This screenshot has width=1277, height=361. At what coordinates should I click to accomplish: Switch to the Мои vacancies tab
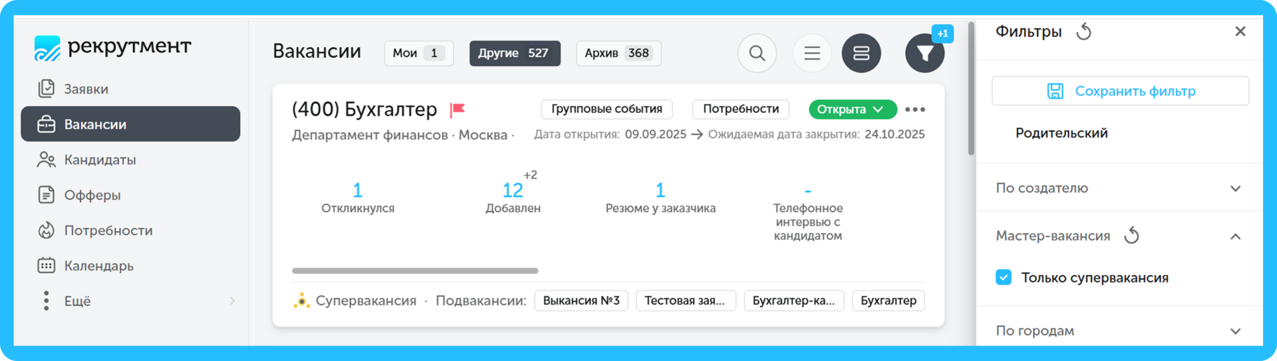418,53
